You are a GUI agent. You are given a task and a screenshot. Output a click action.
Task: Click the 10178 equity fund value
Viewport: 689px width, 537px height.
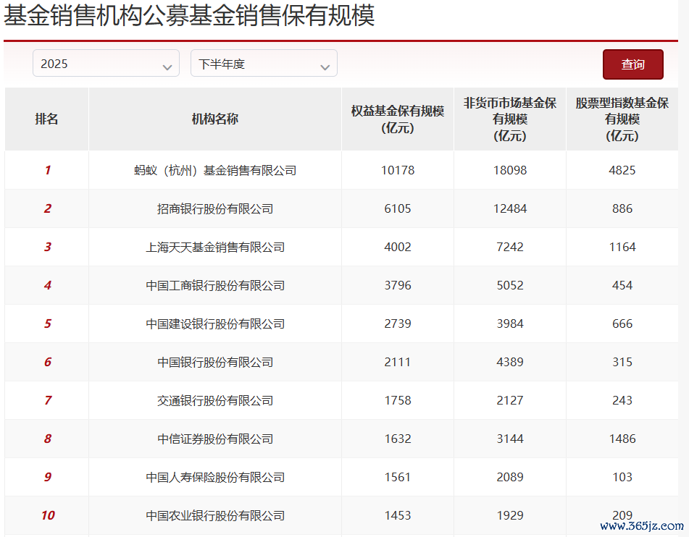[x=398, y=170]
